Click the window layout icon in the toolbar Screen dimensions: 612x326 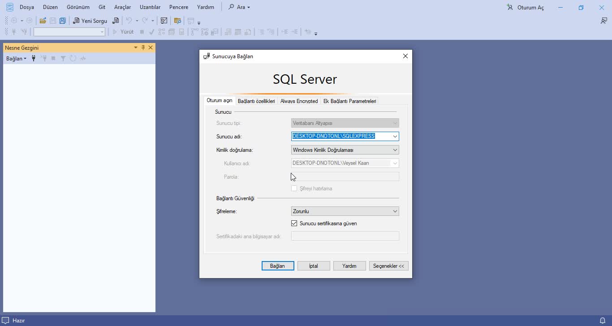click(x=191, y=21)
